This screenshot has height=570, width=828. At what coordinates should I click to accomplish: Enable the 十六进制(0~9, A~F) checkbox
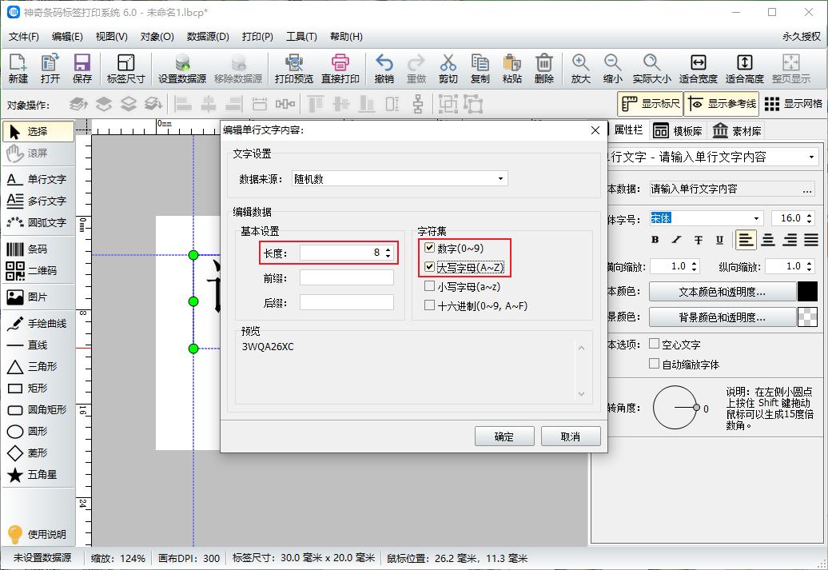(429, 305)
